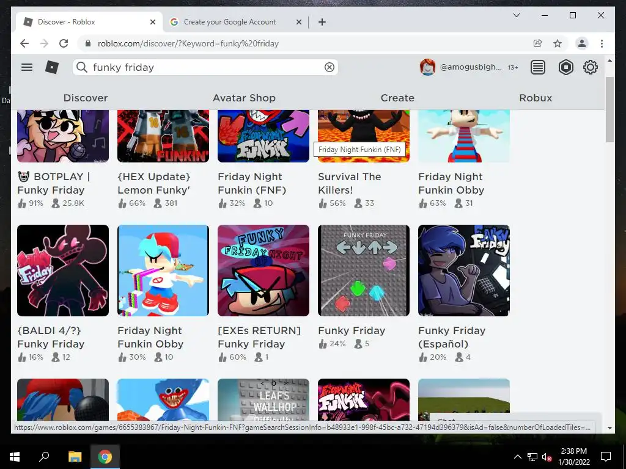Open Friday Night Funkin (FNF) title
The width and height of the screenshot is (626, 469).
251,183
